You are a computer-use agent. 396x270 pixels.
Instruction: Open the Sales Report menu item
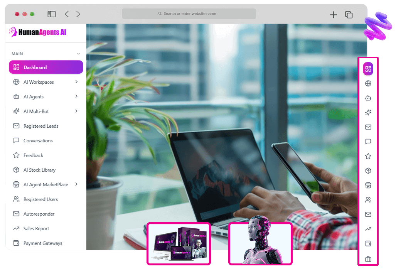[36, 229]
